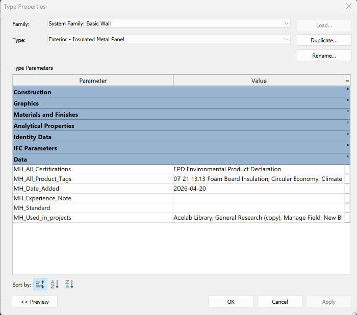Click the equals formula column header
This screenshot has width=357, height=315.
pos(347,81)
